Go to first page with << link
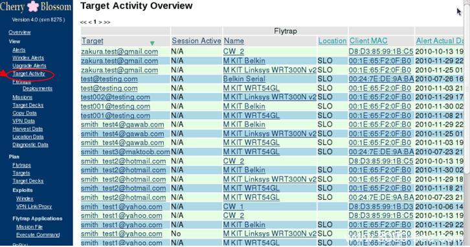Screen dimensions: 470x247 (84, 22)
